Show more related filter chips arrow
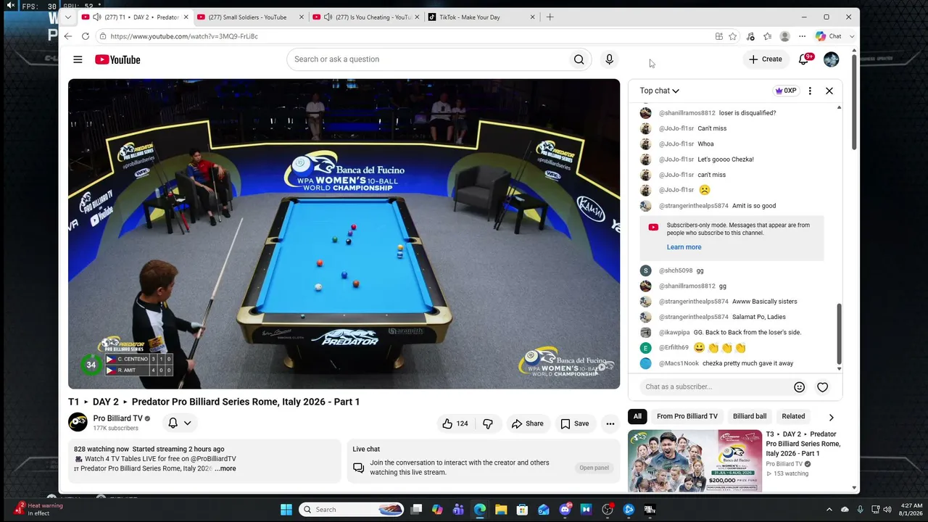Viewport: 928px width, 522px height. point(831,417)
